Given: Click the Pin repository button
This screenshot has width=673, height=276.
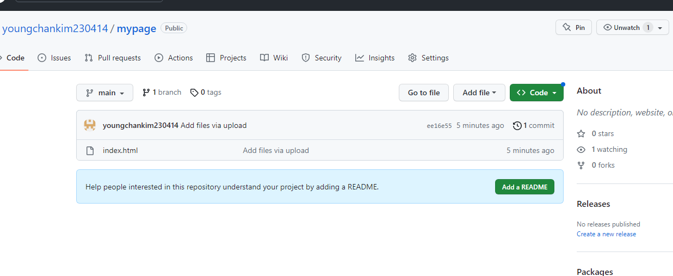Looking at the screenshot, I should pyautogui.click(x=573, y=27).
